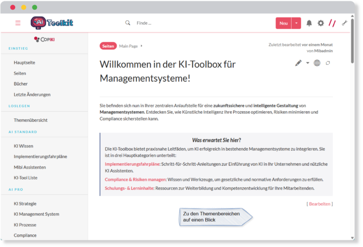This screenshot has height=247, width=363.
Task: Click the 'Was erwartet Sie hier?' heading
Action: point(216,140)
